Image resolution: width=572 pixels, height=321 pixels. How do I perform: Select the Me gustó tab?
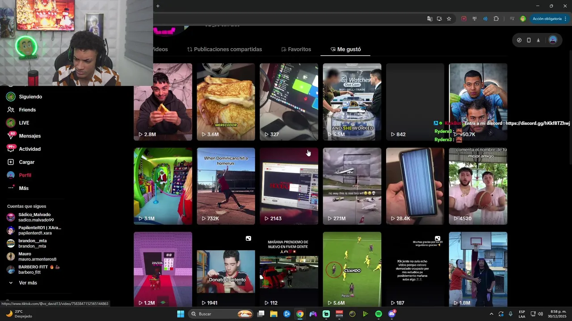pyautogui.click(x=345, y=49)
